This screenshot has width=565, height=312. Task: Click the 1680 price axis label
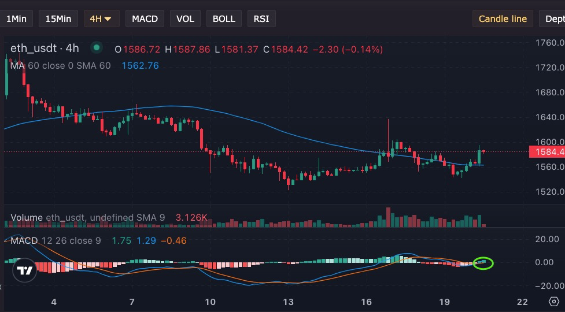pos(550,92)
